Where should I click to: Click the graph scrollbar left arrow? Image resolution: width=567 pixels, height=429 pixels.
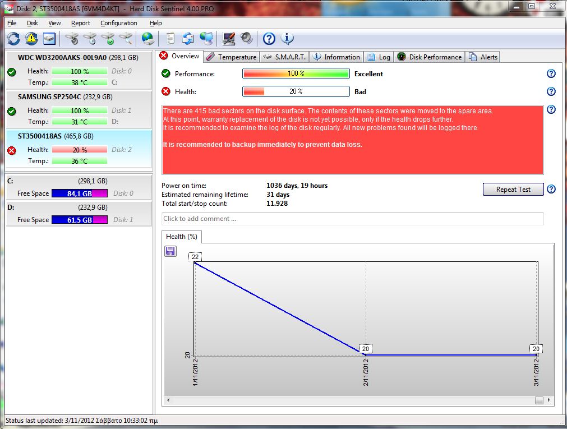coord(168,400)
